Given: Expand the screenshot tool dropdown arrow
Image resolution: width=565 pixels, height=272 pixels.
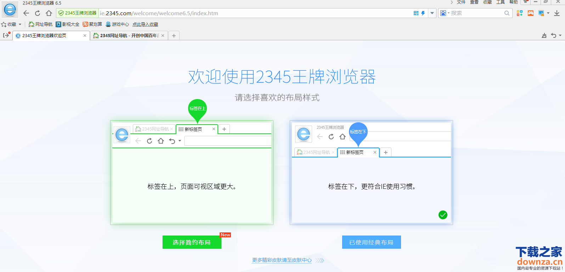Looking at the screenshot, I should (548, 13).
